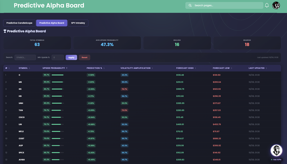Screen dimensions: 287x164
Task: Click the +1.77% prediction badge for HD
Action: (x=91, y=96)
